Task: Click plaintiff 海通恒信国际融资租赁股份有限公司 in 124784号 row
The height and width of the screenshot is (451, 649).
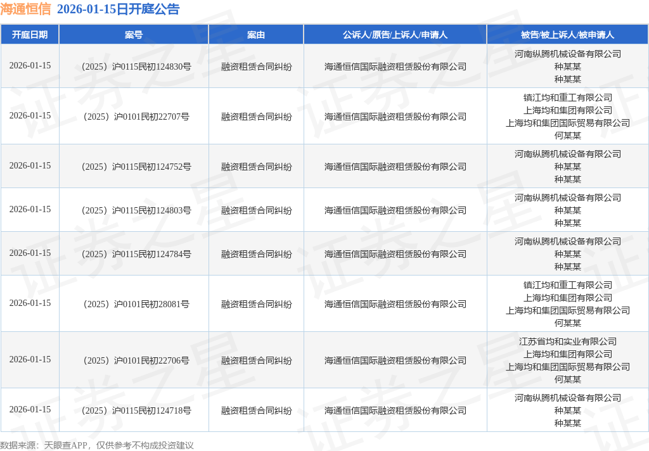Action: coord(395,254)
